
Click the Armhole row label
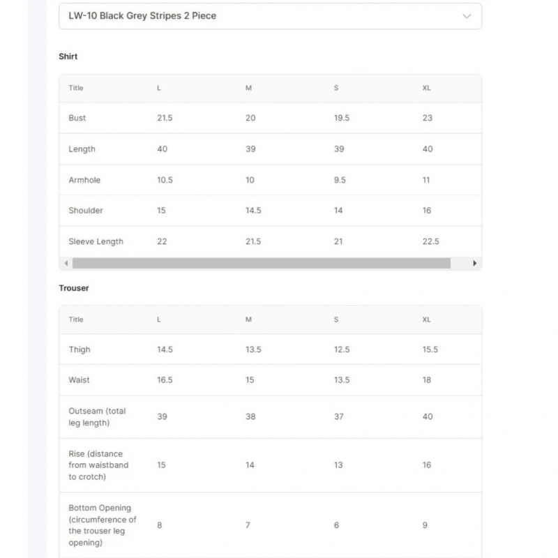[84, 180]
